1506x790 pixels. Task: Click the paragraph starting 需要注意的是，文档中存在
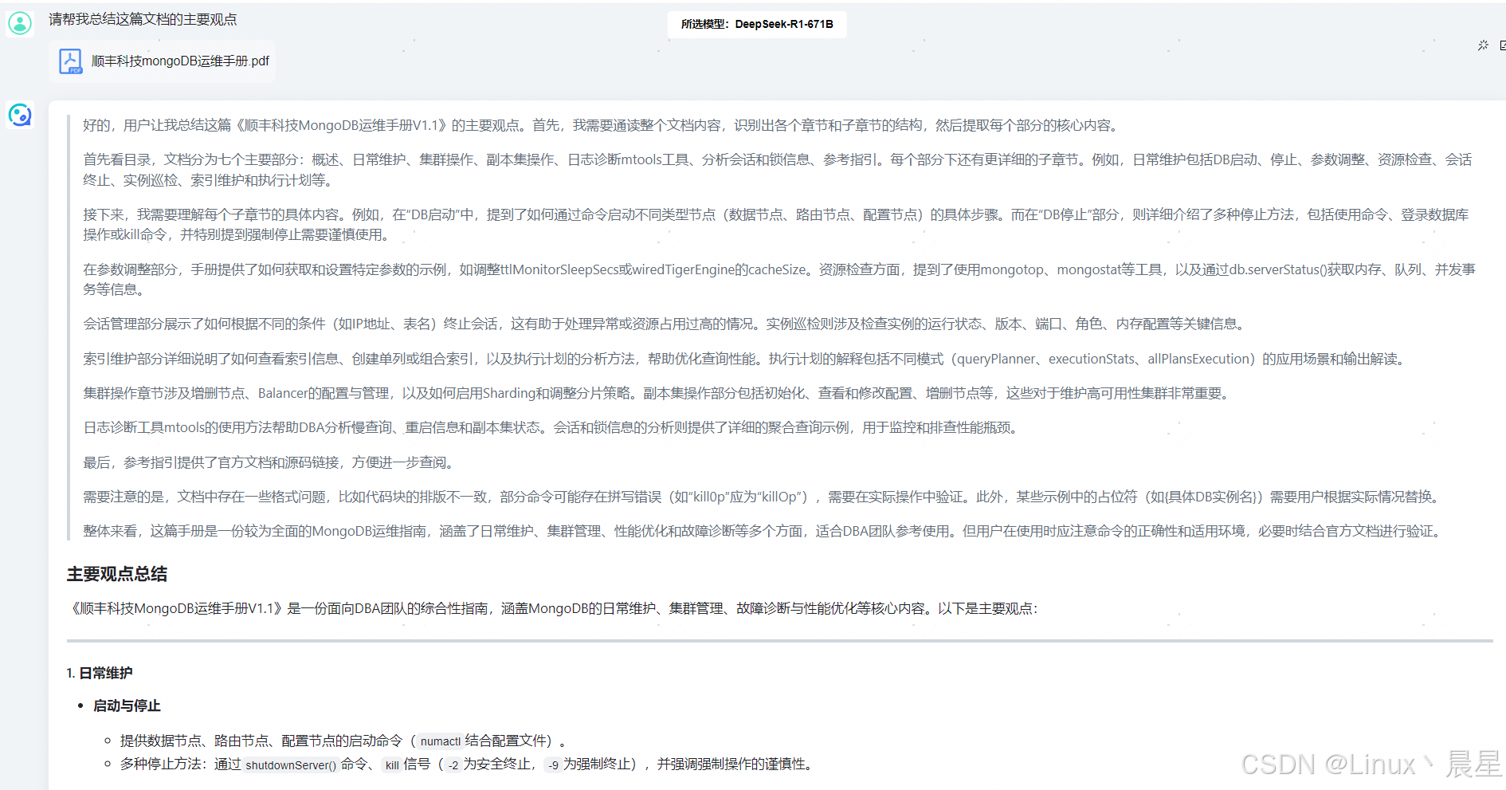(763, 497)
